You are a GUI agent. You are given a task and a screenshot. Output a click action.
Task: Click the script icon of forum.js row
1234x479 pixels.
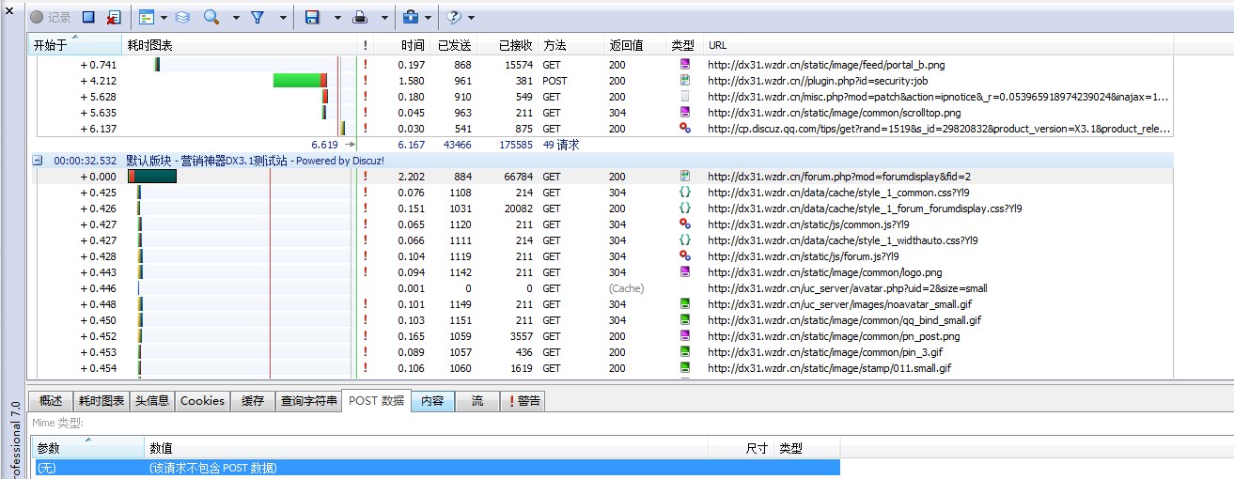(x=685, y=256)
